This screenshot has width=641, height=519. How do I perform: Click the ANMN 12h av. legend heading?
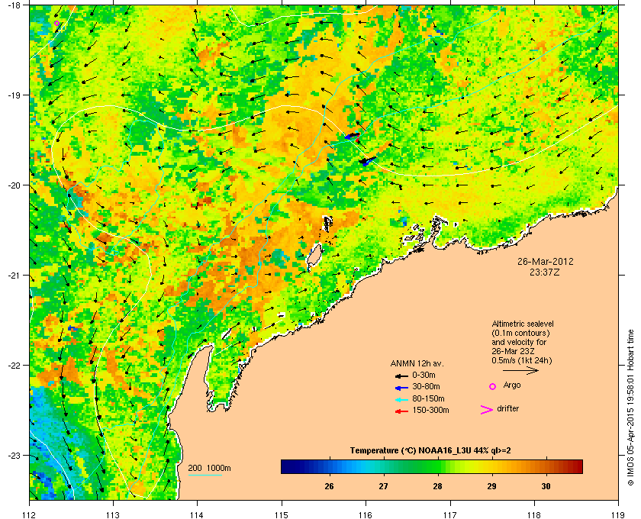[x=417, y=363]
